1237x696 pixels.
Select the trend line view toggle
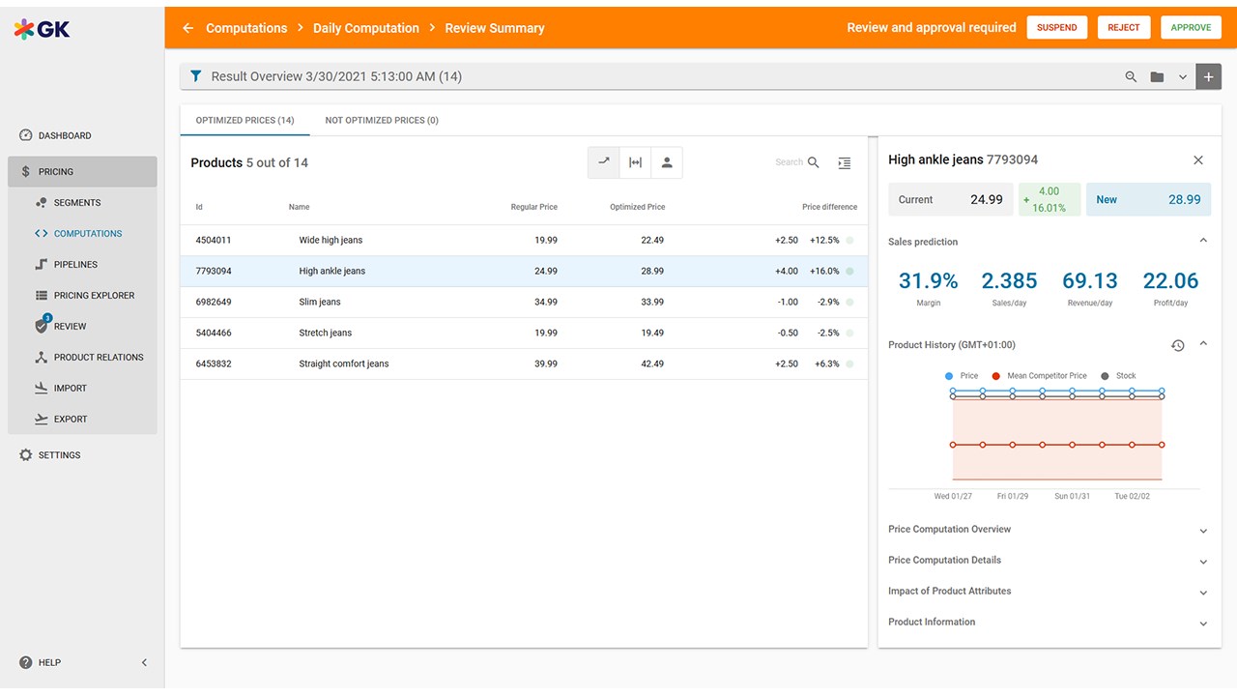604,162
